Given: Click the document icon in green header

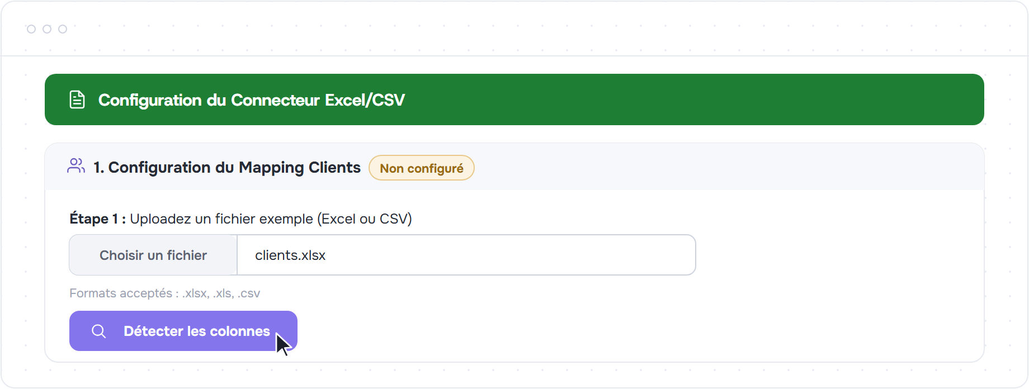Looking at the screenshot, I should click(x=77, y=99).
